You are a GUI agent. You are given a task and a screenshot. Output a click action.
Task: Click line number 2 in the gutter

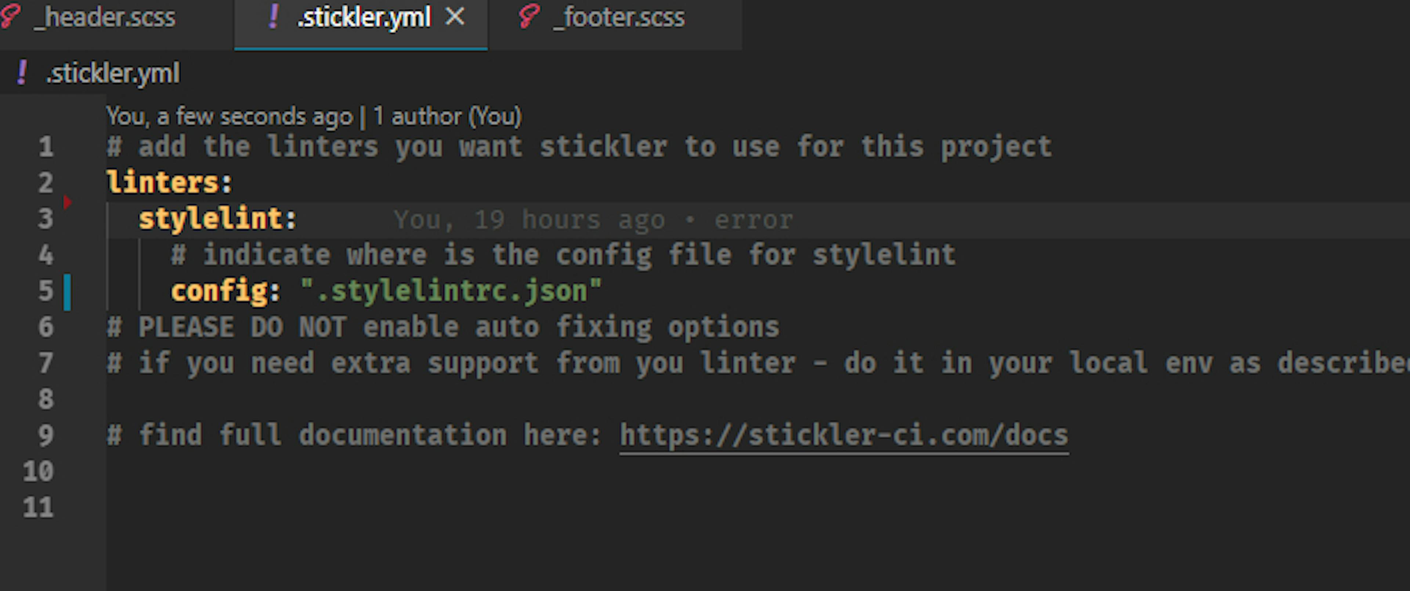[x=46, y=183]
